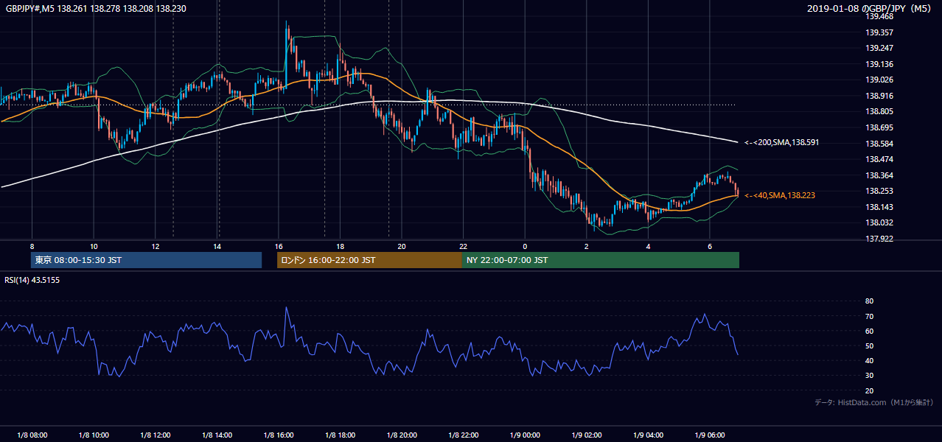Click the HistData.com data source credit
Viewport: 942px width, 442px height.
pos(874,402)
